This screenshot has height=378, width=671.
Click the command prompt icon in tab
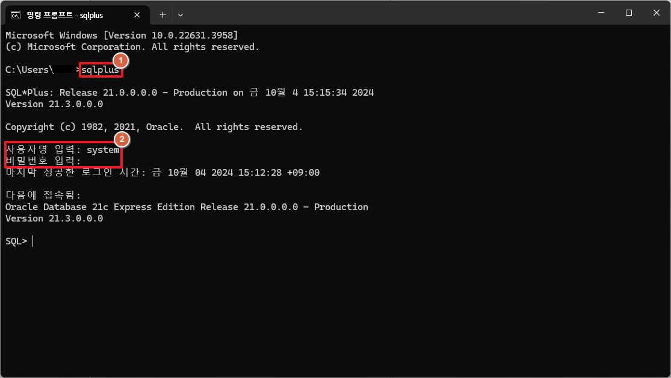16,16
